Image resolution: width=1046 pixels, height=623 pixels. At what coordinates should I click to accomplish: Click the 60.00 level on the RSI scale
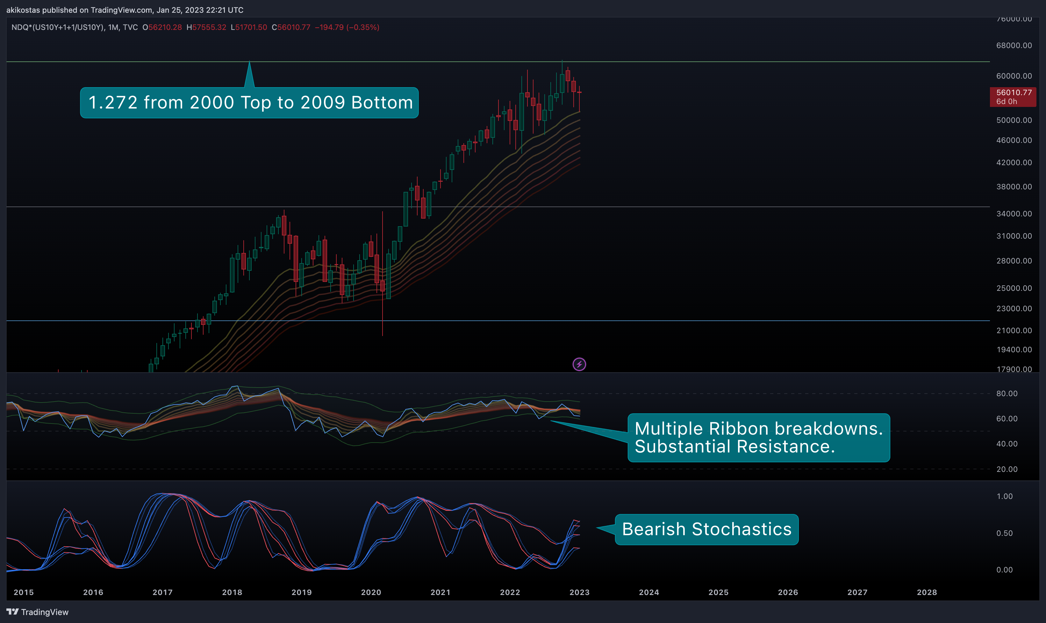(1007, 418)
